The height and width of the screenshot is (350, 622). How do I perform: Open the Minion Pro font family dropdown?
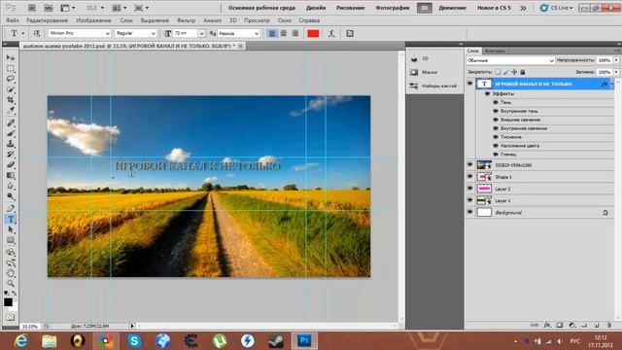pyautogui.click(x=107, y=34)
